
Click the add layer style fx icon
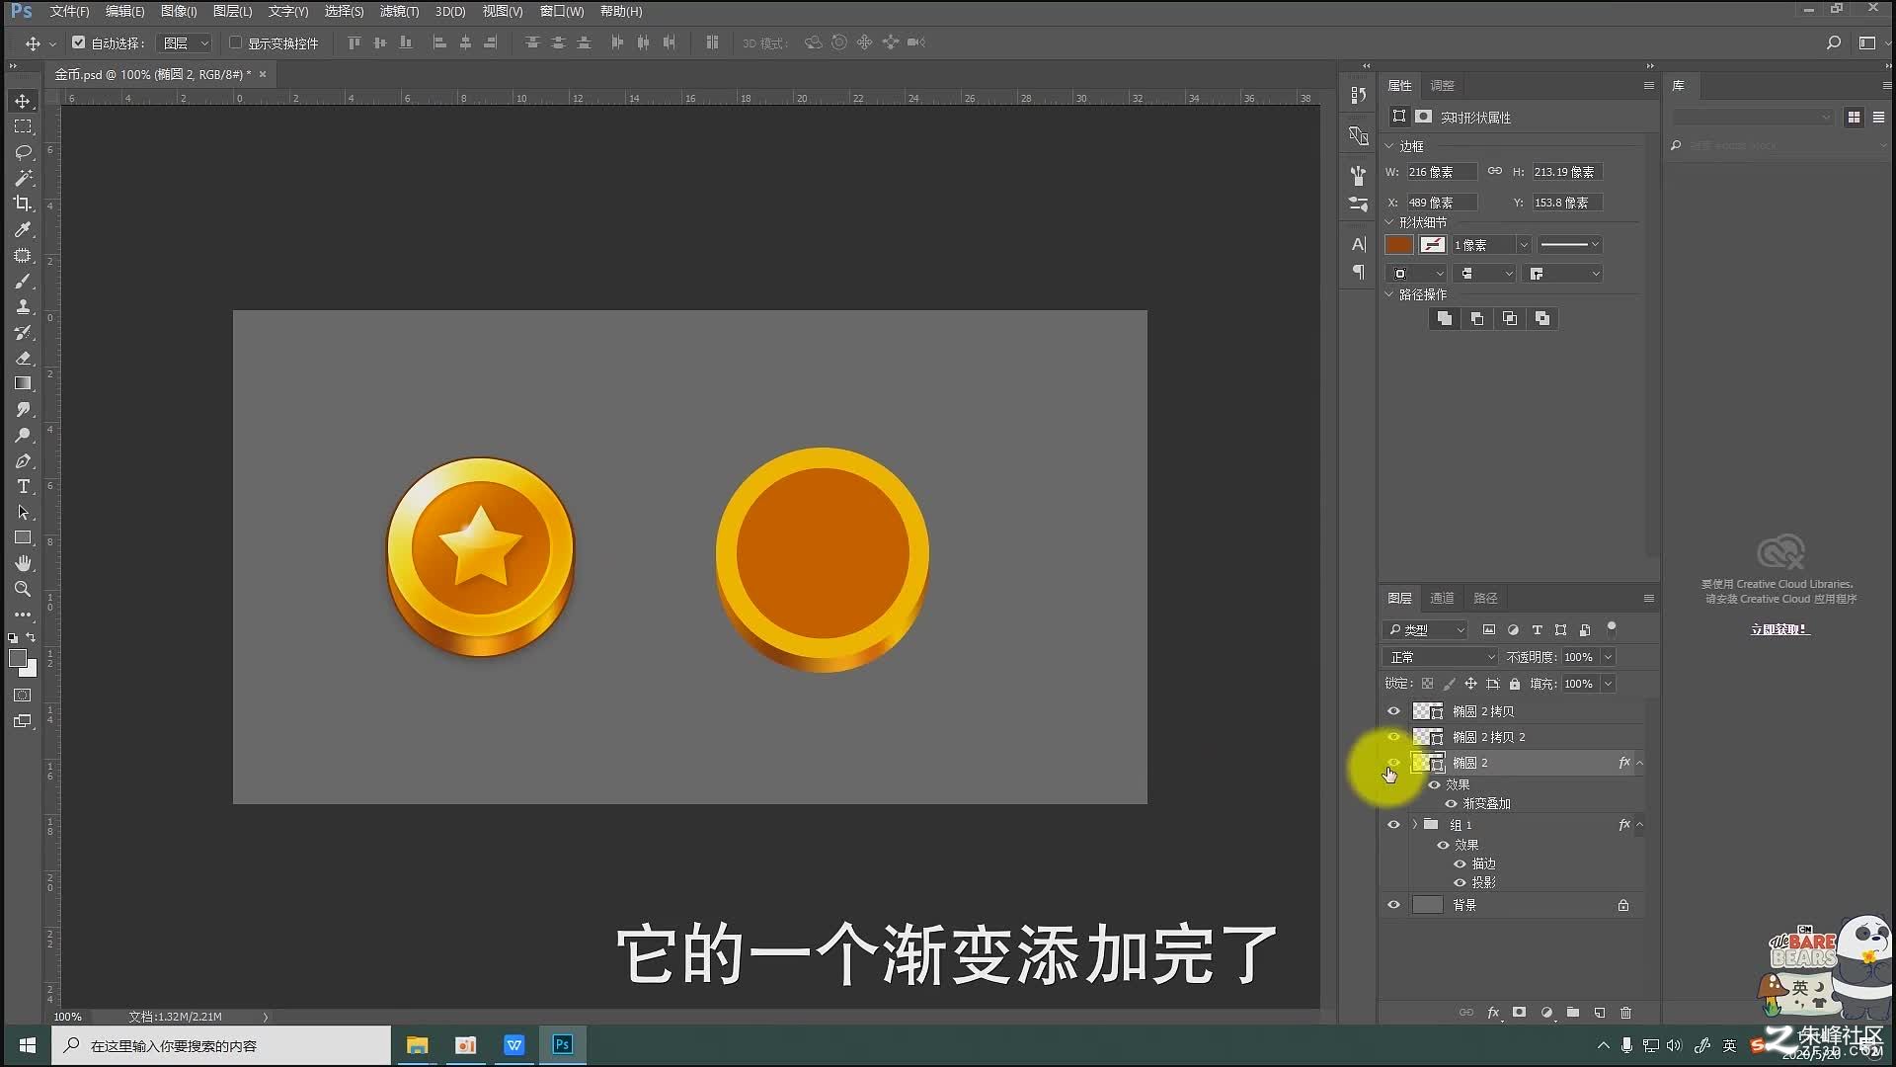pos(1493,1013)
